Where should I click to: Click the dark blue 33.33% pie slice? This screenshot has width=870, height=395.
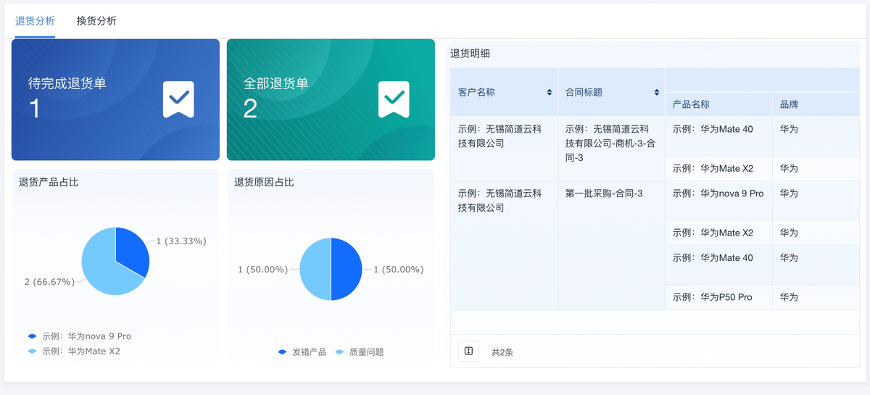point(131,250)
